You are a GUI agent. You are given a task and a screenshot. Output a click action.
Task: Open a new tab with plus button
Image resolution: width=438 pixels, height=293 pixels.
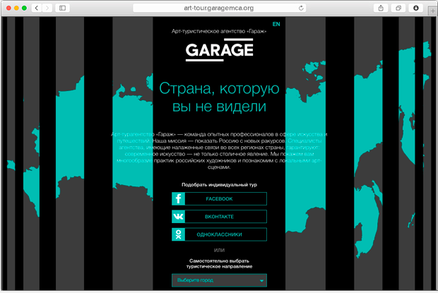pyautogui.click(x=432, y=11)
